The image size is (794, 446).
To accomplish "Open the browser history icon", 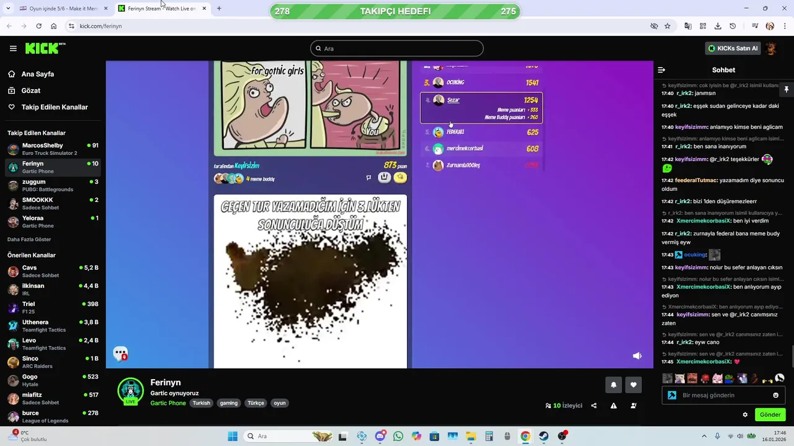I will 733,26.
